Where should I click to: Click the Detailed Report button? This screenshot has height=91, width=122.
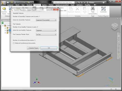pos(33,48)
